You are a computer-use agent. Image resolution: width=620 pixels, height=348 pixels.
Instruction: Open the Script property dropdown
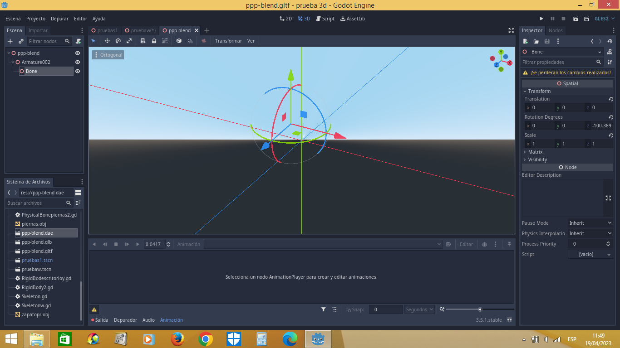click(590, 254)
